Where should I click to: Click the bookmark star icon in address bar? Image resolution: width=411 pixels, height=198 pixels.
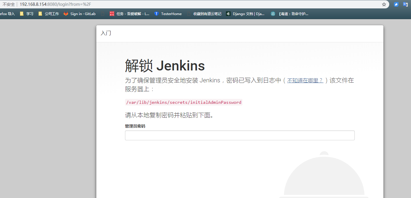point(384,4)
